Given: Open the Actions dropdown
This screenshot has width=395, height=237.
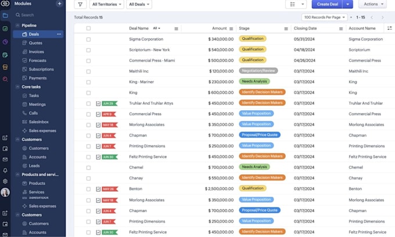Looking at the screenshot, I should [374, 4].
